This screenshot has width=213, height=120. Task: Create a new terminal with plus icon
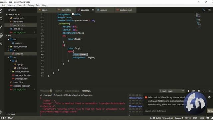pos(188,91)
